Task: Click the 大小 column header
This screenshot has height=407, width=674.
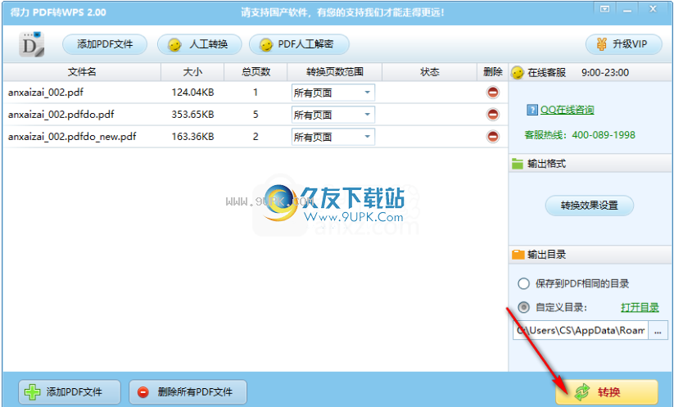Action: pyautogui.click(x=192, y=72)
